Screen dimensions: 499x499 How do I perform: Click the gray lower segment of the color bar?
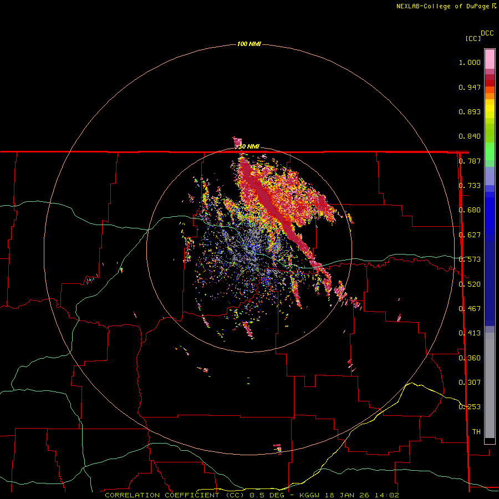point(490,385)
